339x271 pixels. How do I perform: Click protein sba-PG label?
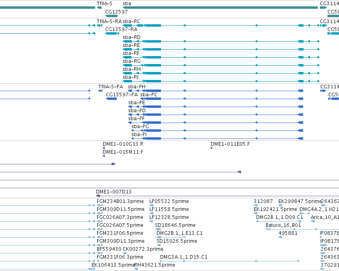[140, 127]
